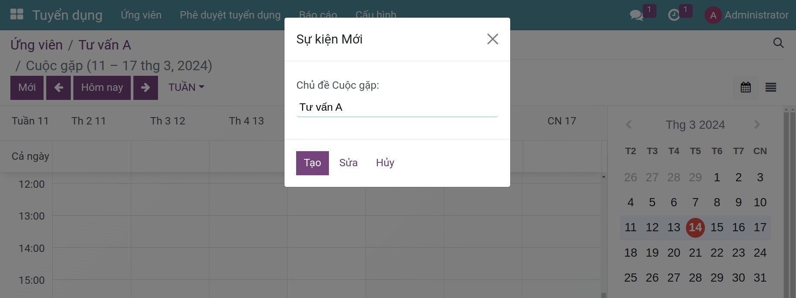Open the Cấu hình menu
Image resolution: width=796 pixels, height=298 pixels.
[x=375, y=14]
